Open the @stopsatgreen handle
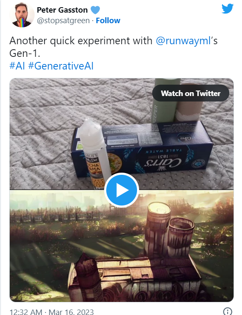 (x=63, y=21)
